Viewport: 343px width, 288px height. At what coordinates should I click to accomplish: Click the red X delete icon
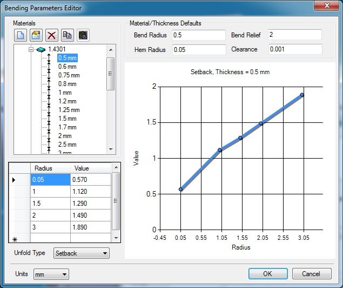pyautogui.click(x=52, y=36)
